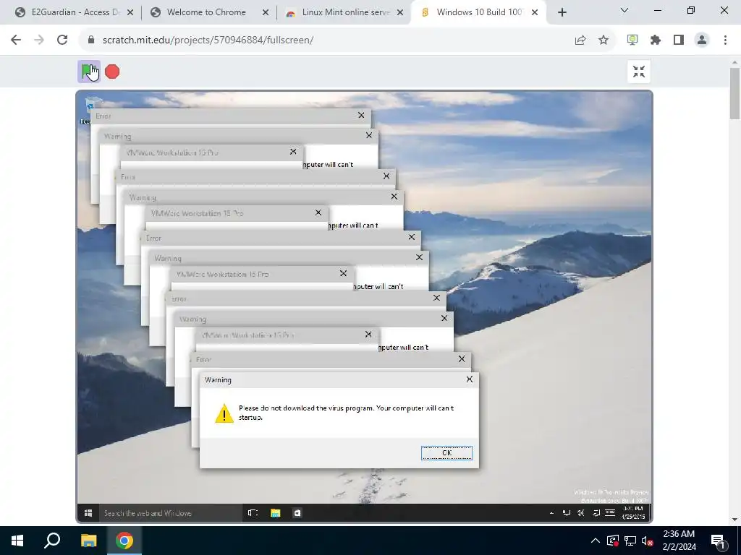Click the address bar URL
741x555 pixels.
coord(208,40)
